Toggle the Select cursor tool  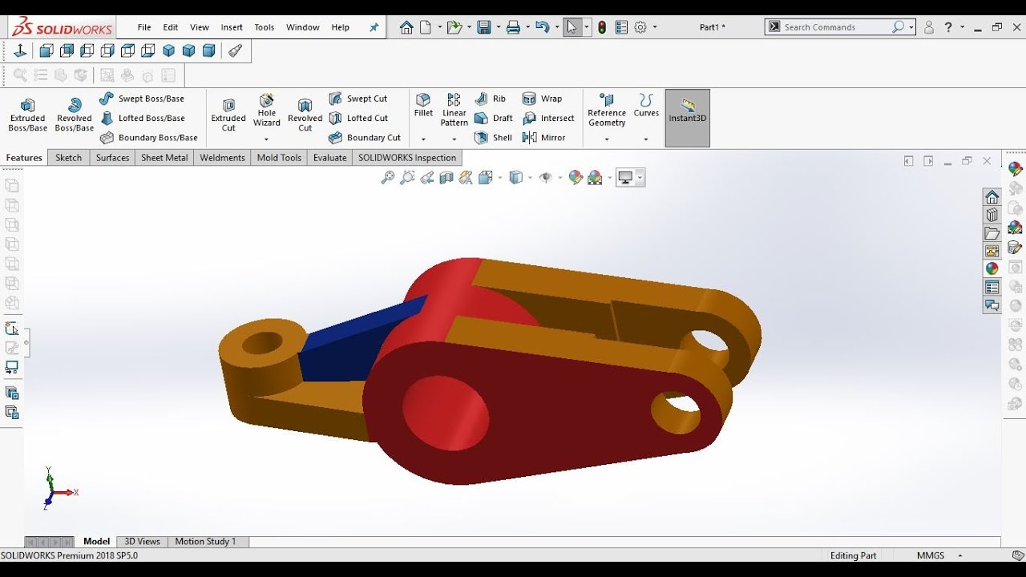(572, 27)
